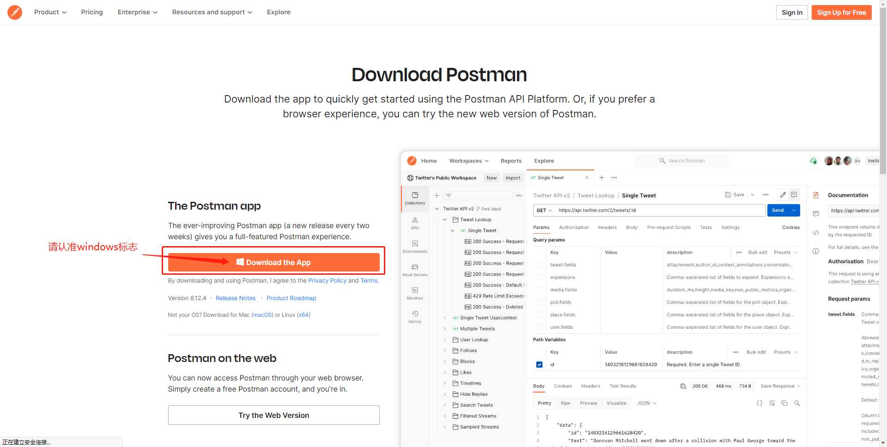Expand the Filtered Streams folder

444,416
